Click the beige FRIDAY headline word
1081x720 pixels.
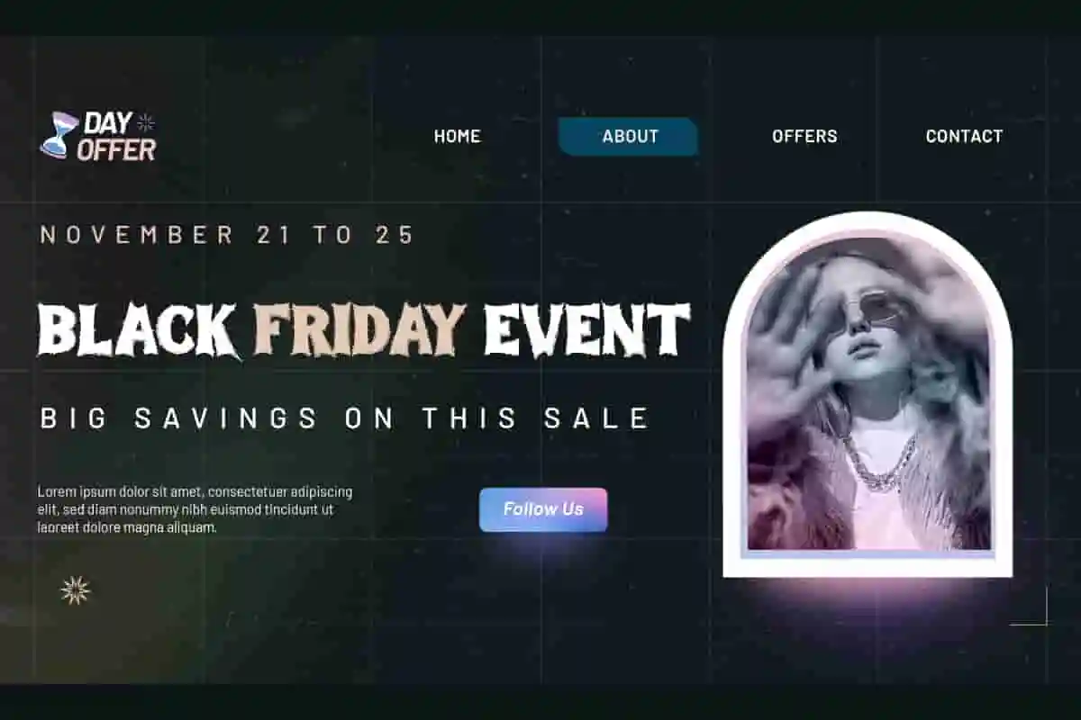[x=360, y=329]
